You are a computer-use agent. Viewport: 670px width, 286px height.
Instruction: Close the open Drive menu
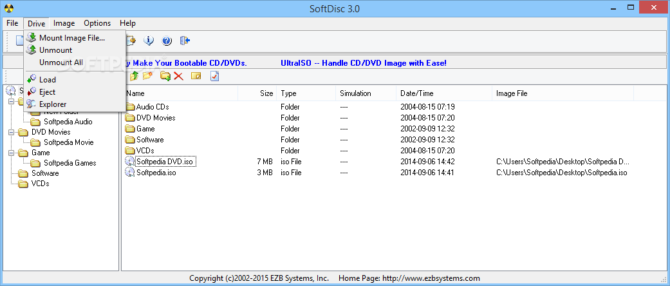[36, 23]
